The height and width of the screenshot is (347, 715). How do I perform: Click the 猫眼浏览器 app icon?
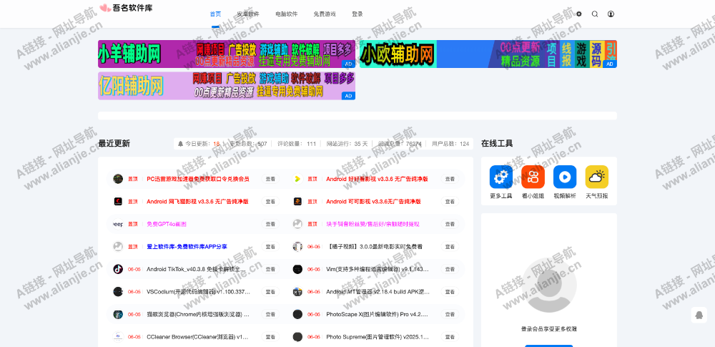tap(118, 314)
